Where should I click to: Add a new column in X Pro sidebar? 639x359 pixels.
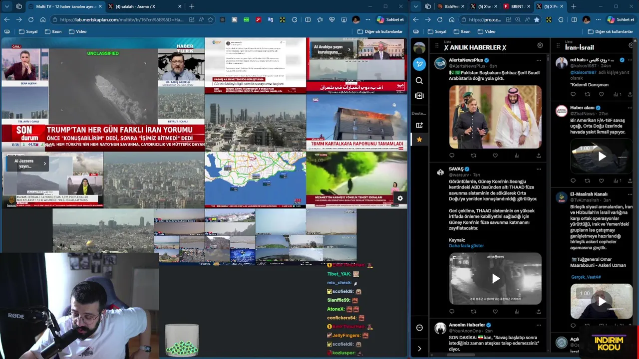(x=419, y=96)
